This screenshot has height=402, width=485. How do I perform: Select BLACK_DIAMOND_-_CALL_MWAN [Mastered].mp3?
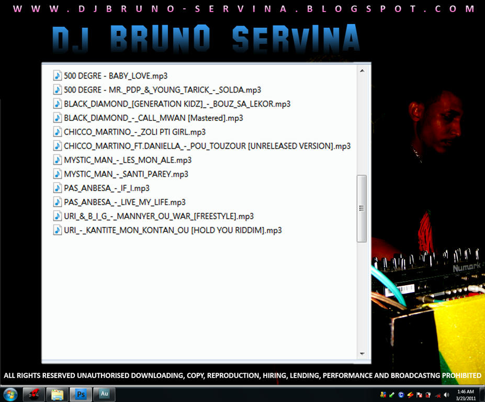click(153, 118)
